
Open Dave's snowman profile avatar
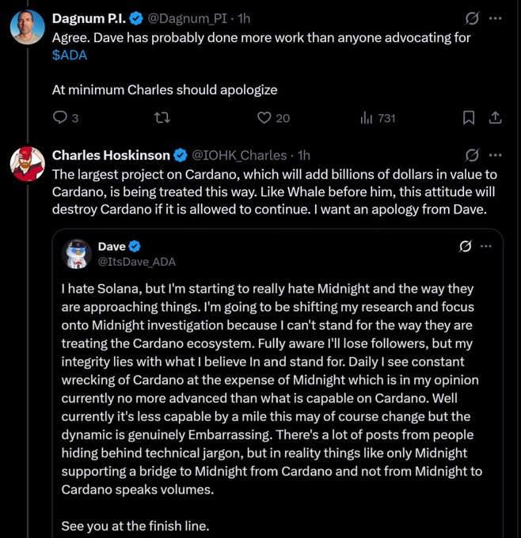click(77, 254)
